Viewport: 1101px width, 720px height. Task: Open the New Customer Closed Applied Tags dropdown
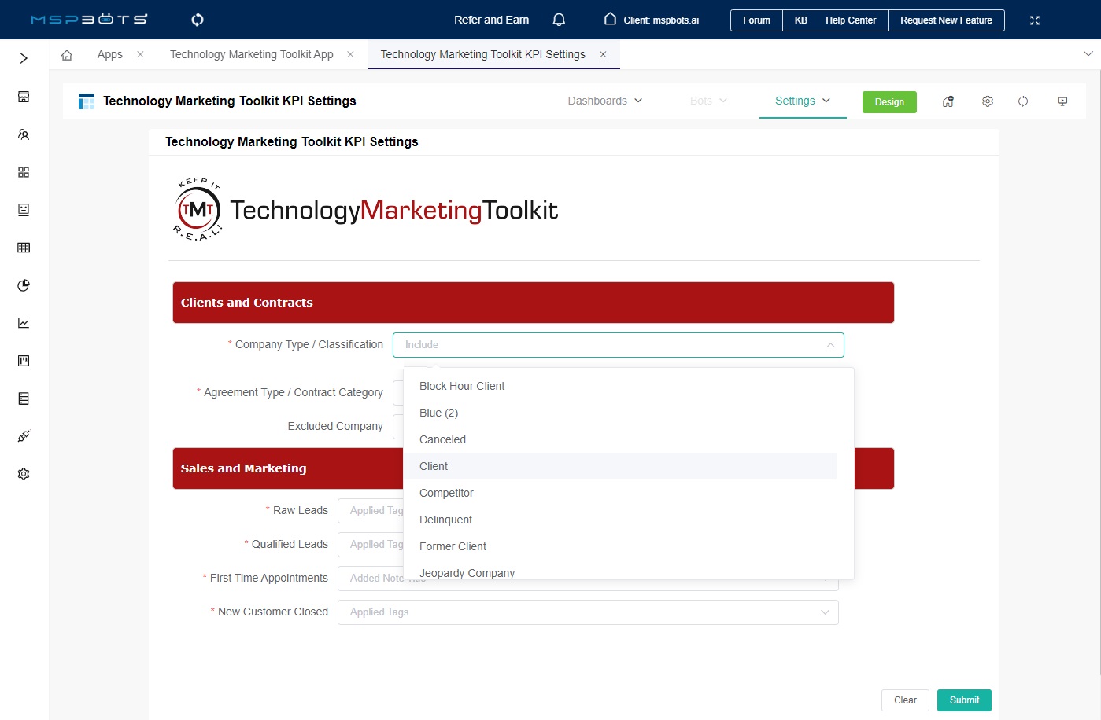[x=587, y=612]
